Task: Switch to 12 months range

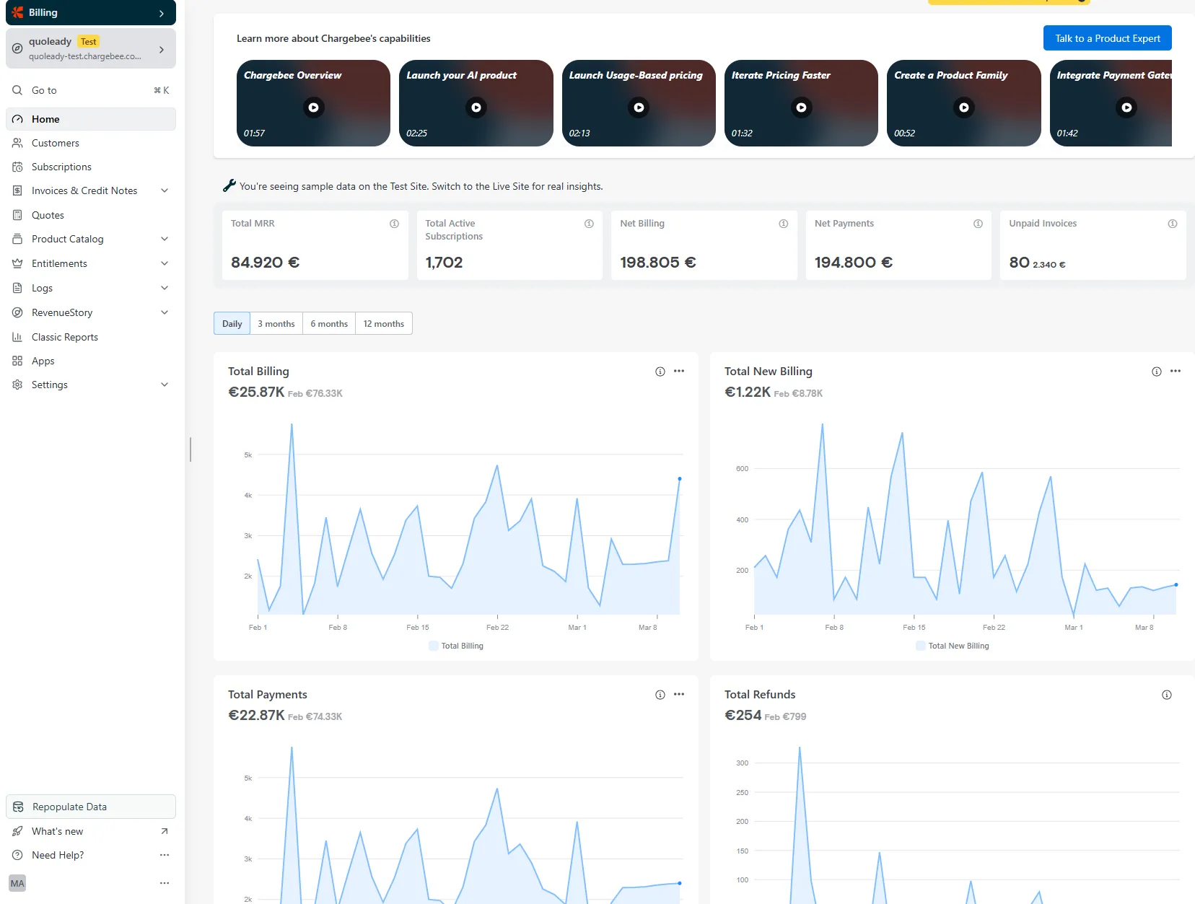Action: 384,323
